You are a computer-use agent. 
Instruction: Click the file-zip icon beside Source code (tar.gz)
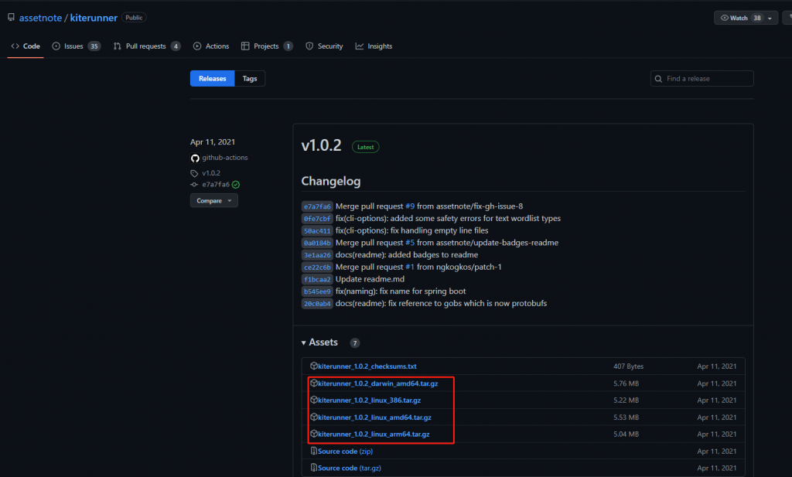tap(314, 468)
